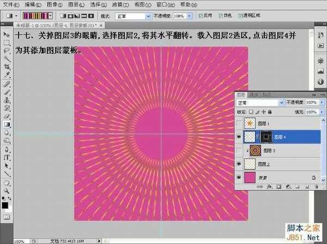Select the Gradient tool in the toolbox
The width and height of the screenshot is (327, 244).
(7, 124)
